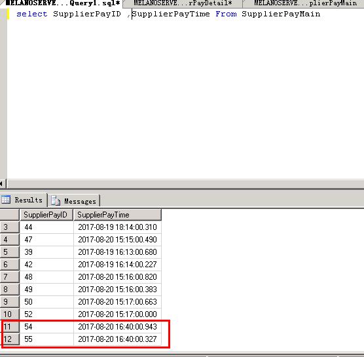Click the Messages tab icon
The height and width of the screenshot is (357, 364).
(x=56, y=200)
